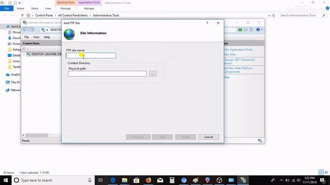The image size is (330, 185).
Task: Click the scroll-left arrow in Connections pane
Action: 23,135
